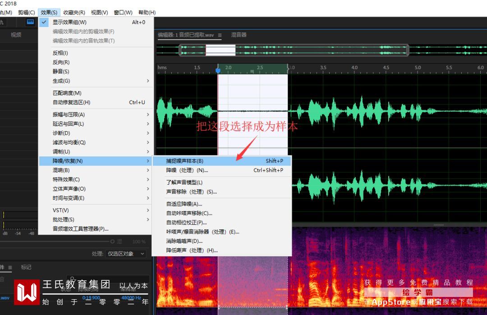Expand the 滤波与均衡 submenu arrow
Viewport: 487px width, 315px height.
(x=148, y=142)
